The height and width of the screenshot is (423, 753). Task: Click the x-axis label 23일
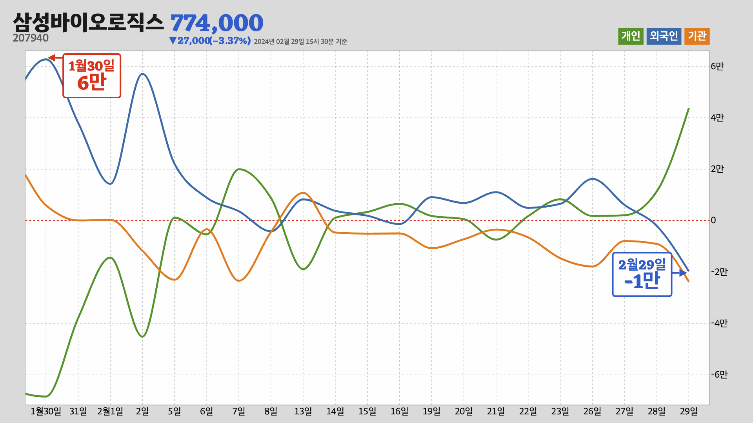click(560, 412)
